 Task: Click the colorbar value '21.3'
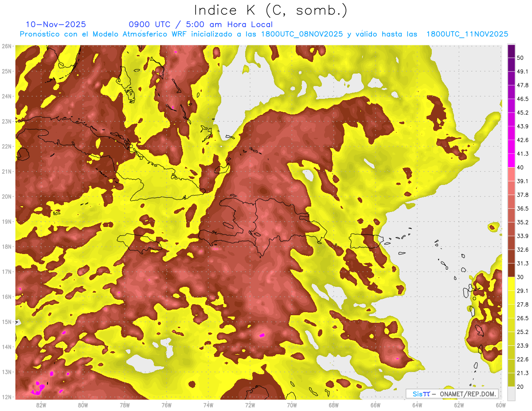click(x=522, y=373)
